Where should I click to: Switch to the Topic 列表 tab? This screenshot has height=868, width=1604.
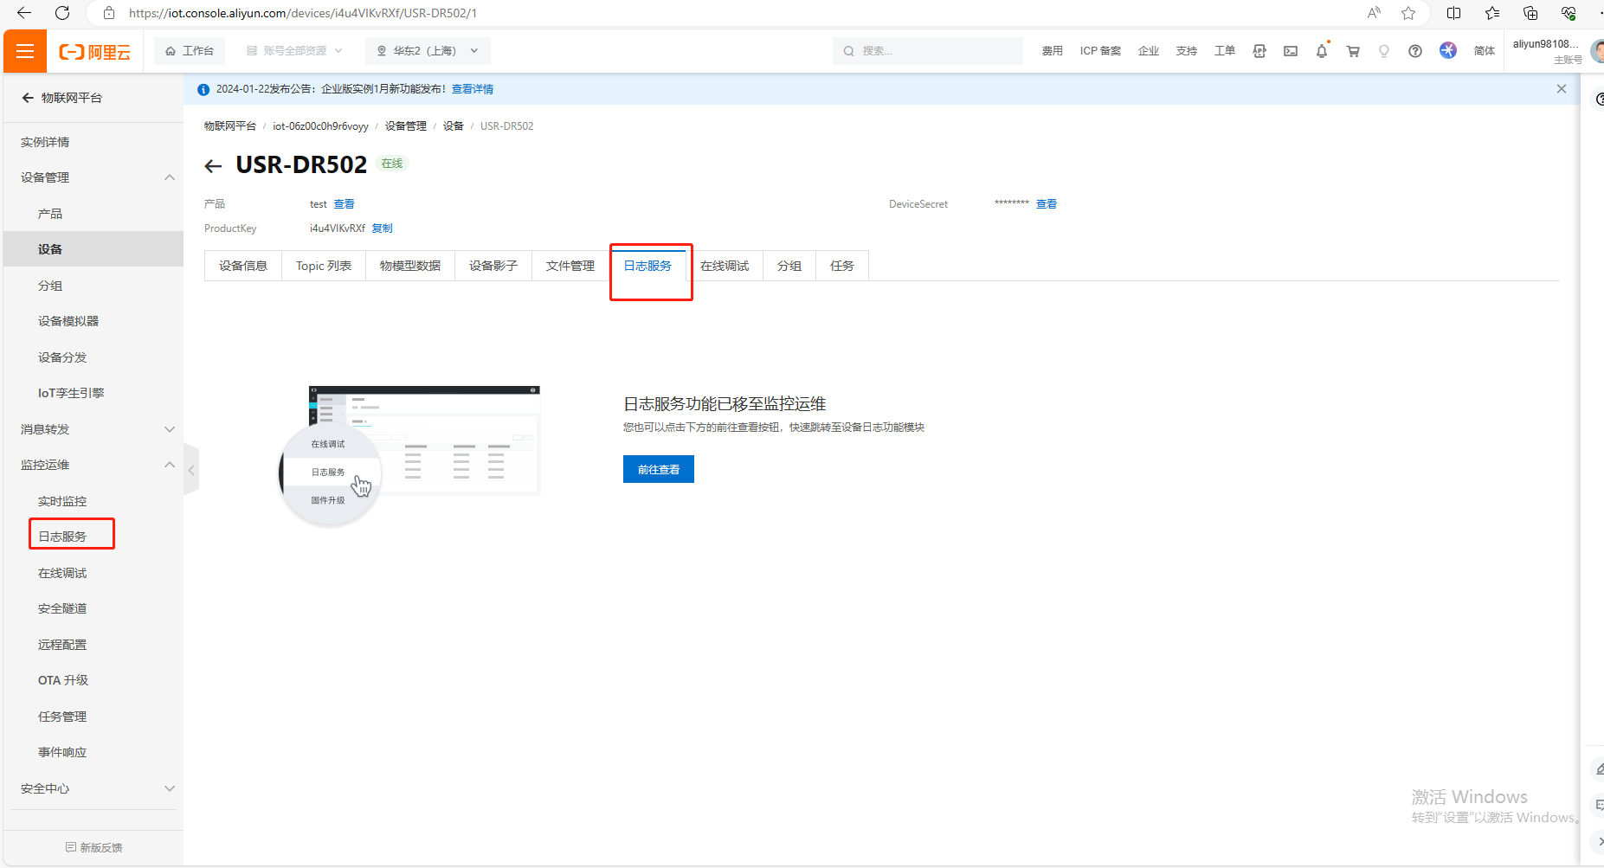click(323, 266)
